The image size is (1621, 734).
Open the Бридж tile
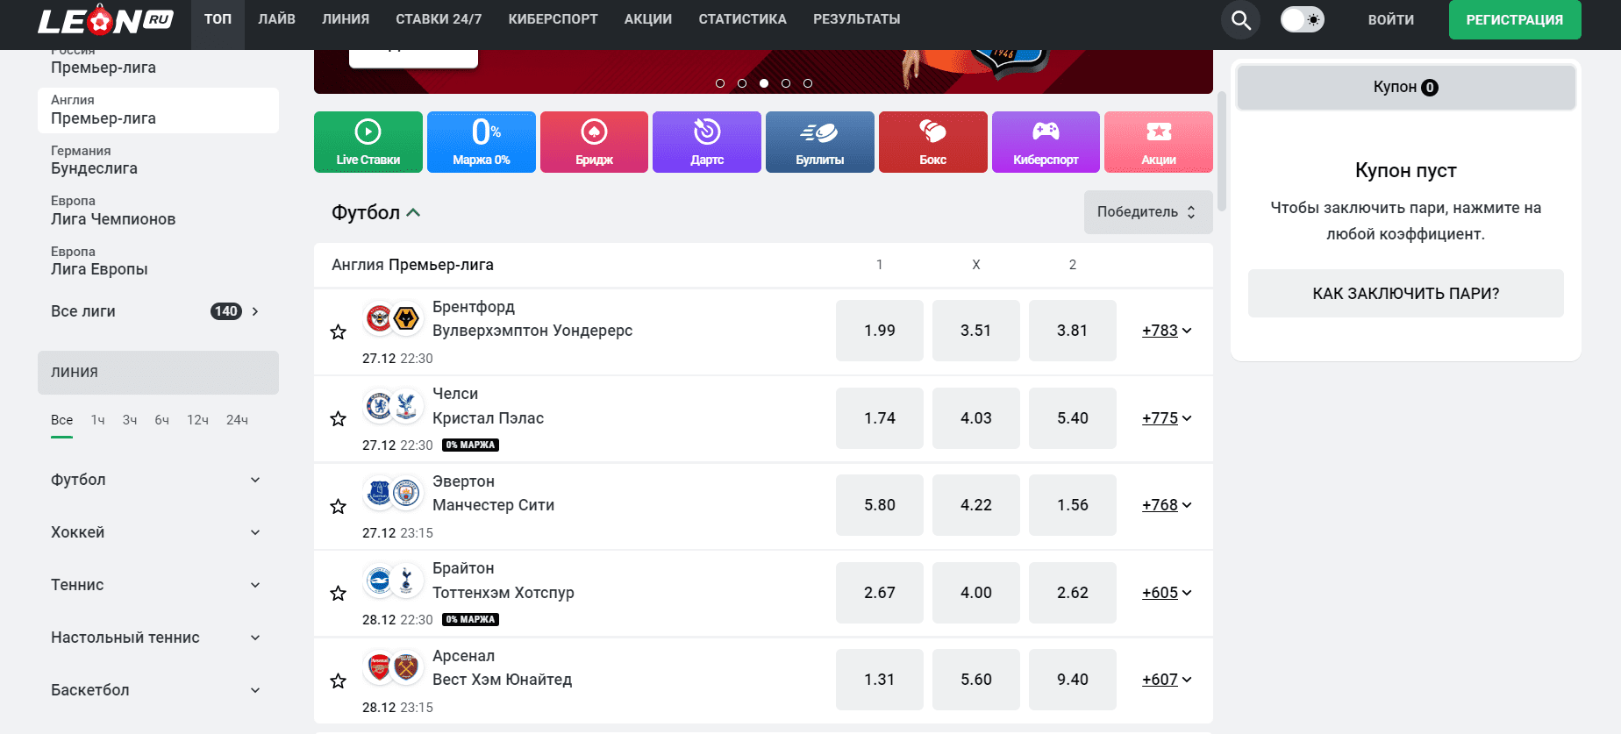pos(594,142)
